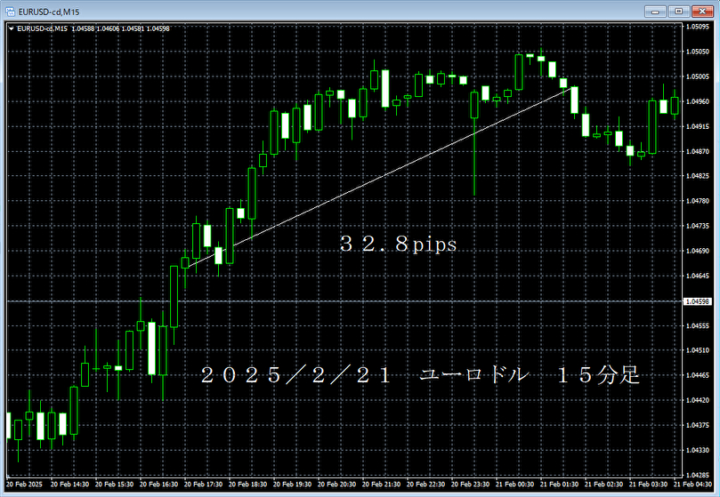Minimize the EURUSD-cd,M15 chart window
This screenshot has width=720, height=497.
point(659,11)
